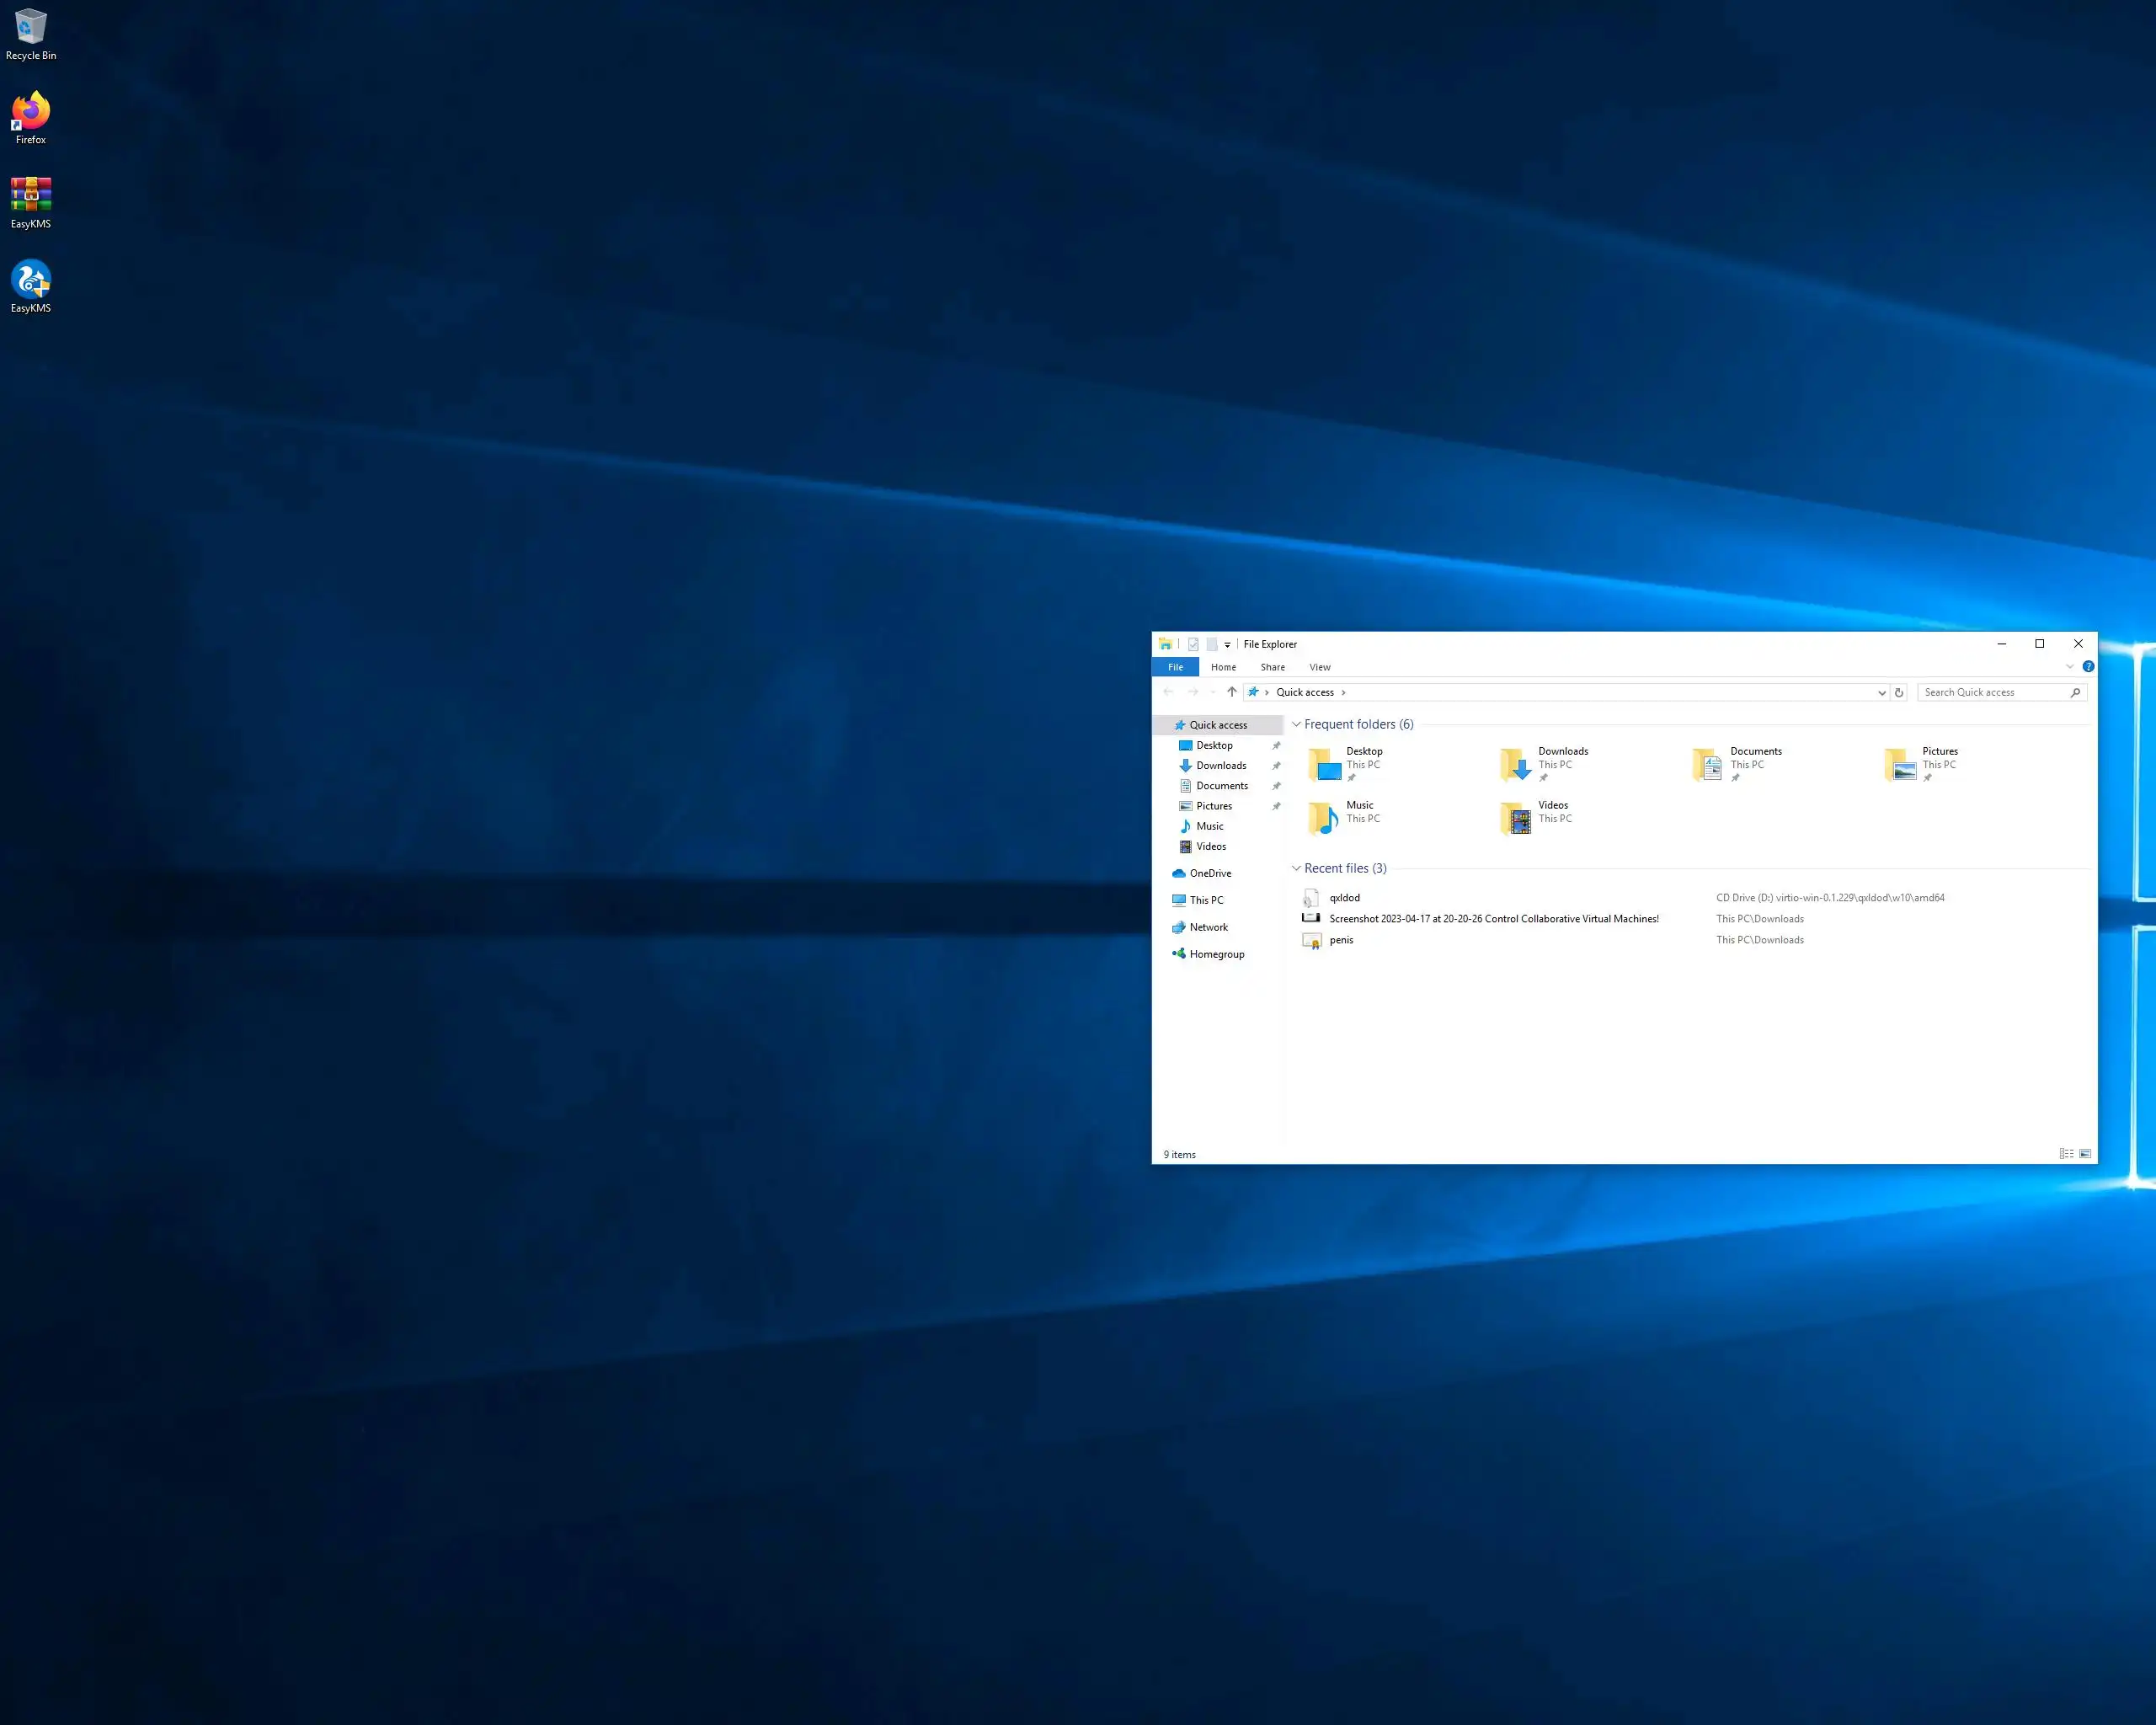Open the Home ribbon tab
The image size is (2156, 1725).
tap(1223, 667)
